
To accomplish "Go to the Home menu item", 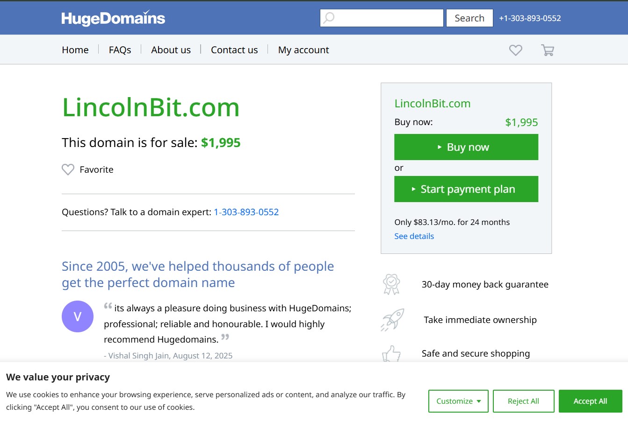I will (x=75, y=50).
